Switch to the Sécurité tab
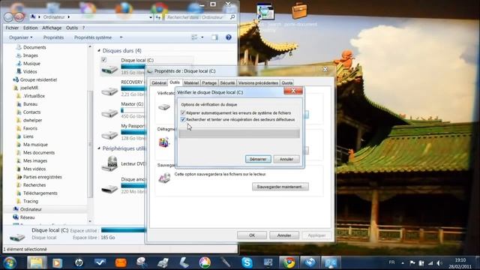This screenshot has width=480, height=270. click(x=227, y=83)
